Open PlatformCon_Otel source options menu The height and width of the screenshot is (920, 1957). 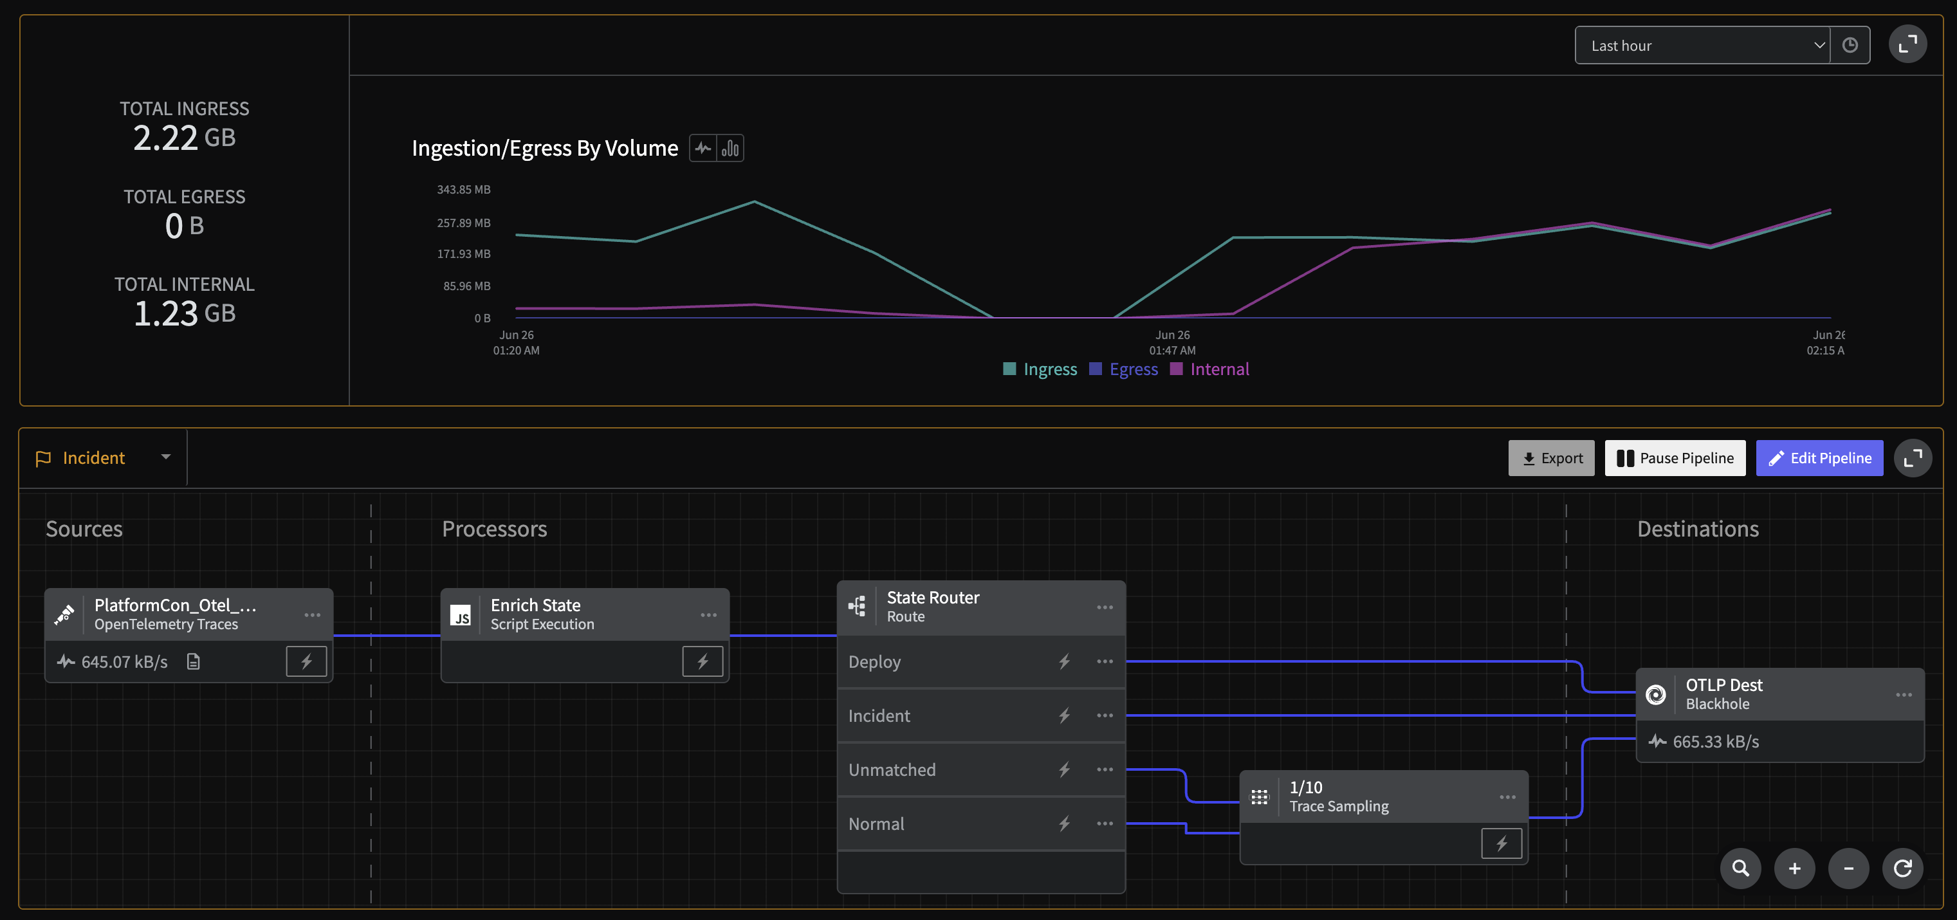click(312, 614)
